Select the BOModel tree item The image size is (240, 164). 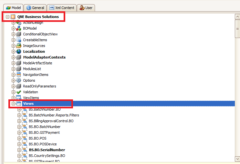[30, 28]
